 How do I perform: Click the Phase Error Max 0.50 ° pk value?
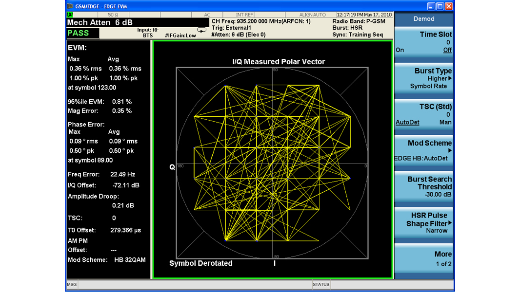pyautogui.click(x=81, y=151)
